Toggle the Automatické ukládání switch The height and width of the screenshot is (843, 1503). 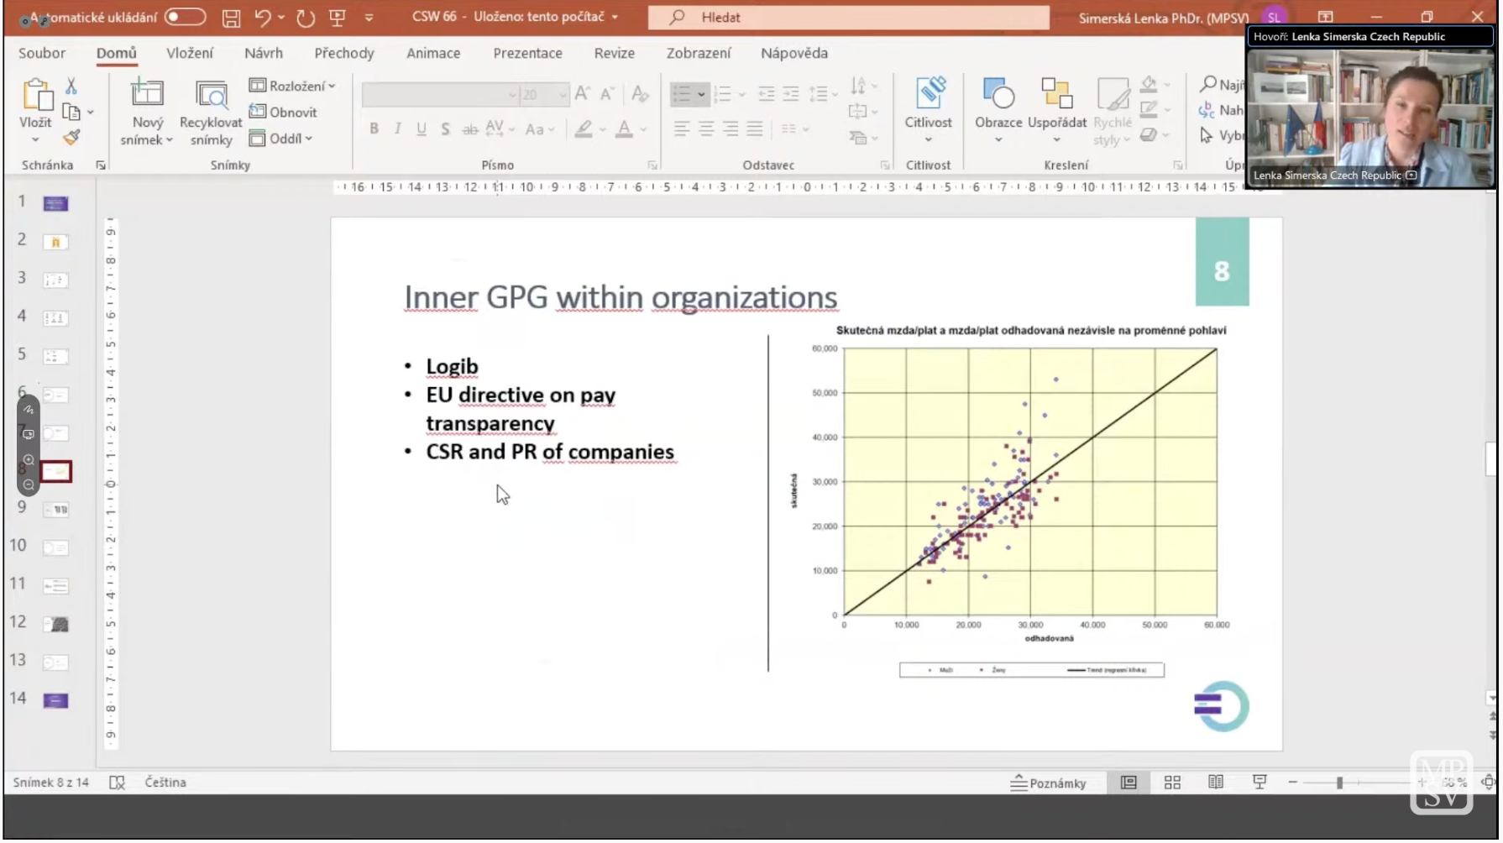point(185,17)
